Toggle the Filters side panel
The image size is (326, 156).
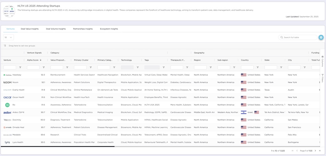323,78
